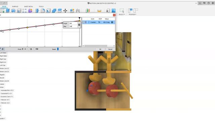
Task: Switch to the Tools tab
Action: pos(41,6)
